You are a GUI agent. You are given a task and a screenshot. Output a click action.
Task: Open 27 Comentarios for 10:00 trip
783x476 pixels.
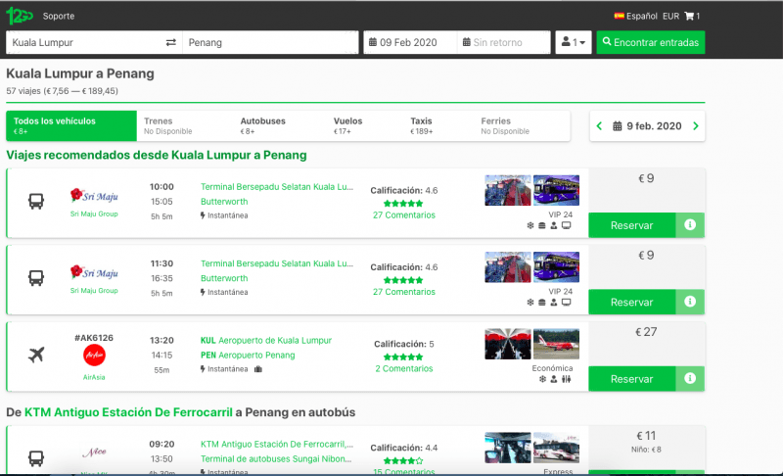click(404, 215)
